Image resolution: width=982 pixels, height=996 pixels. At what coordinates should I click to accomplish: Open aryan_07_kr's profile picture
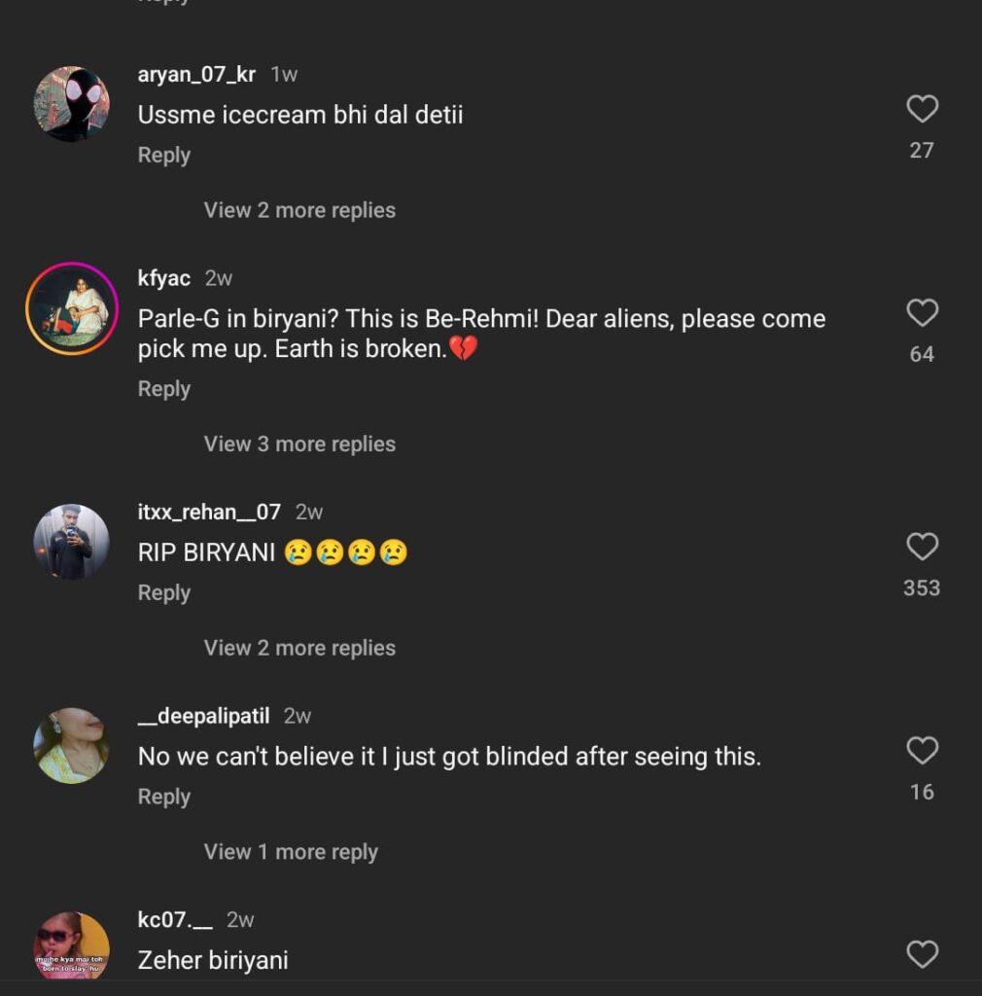[x=71, y=104]
